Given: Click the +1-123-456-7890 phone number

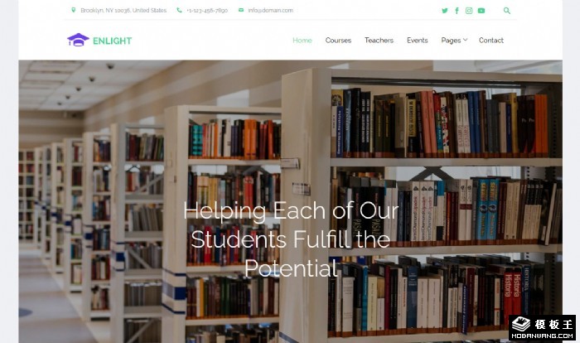Looking at the screenshot, I should 207,11.
